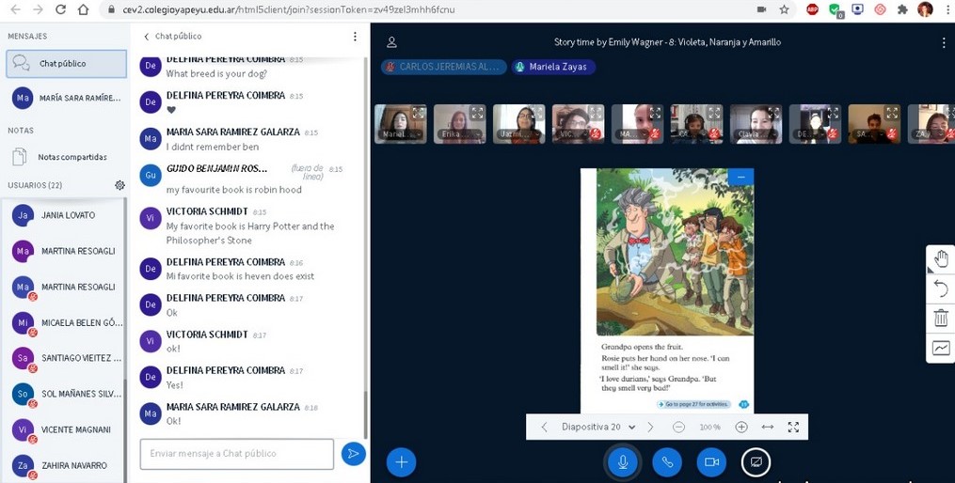Toggle the multi-user whiteboard chart icon
Viewport: 955px width, 483px height.
941,349
